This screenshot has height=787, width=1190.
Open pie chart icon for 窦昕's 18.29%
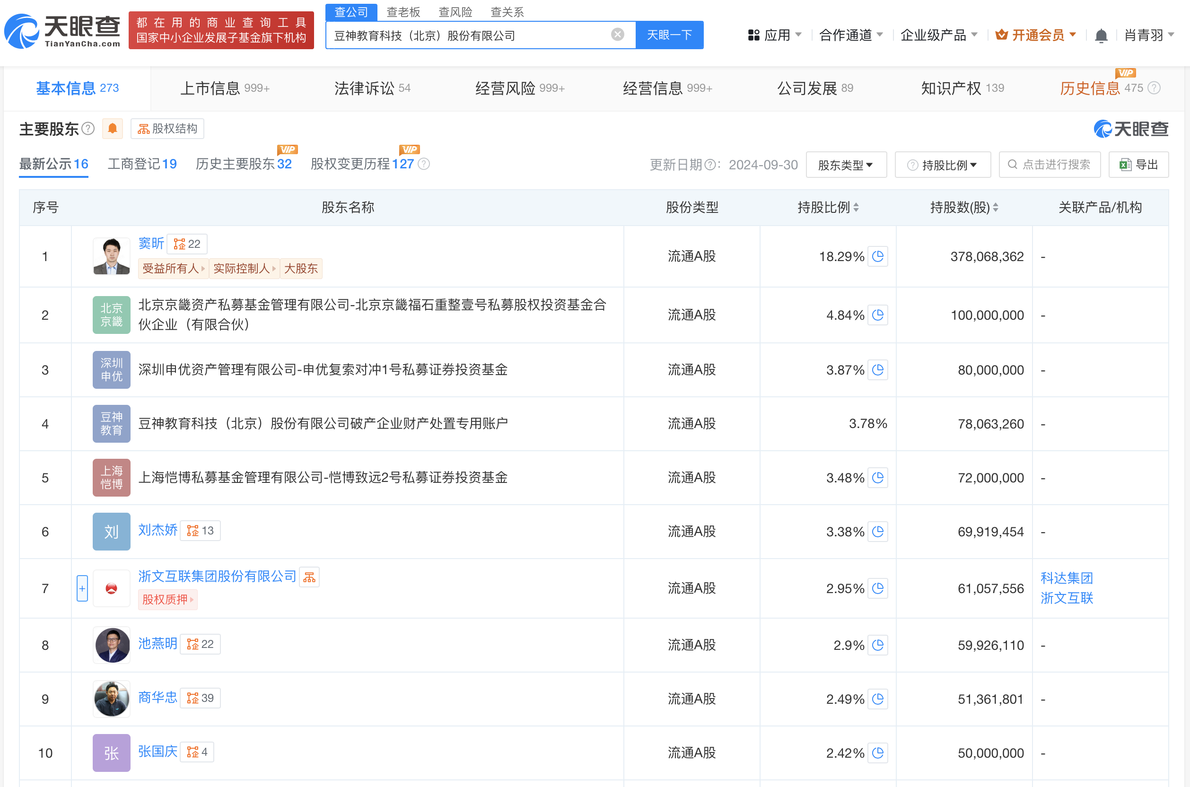point(878,256)
